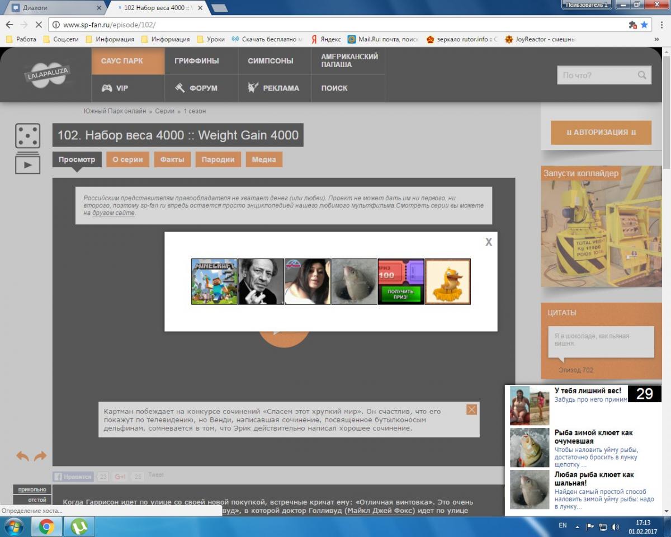Open the Работа bookmarks folder

tap(21, 39)
